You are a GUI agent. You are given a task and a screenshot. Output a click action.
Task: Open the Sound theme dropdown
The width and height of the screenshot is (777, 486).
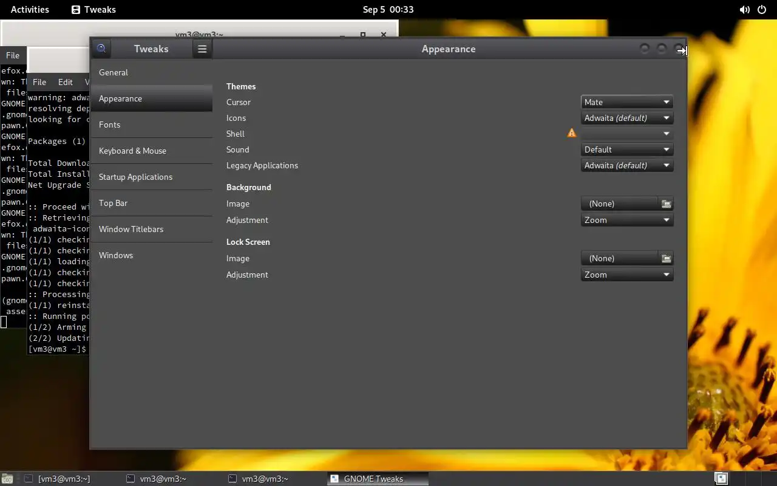[x=627, y=149]
